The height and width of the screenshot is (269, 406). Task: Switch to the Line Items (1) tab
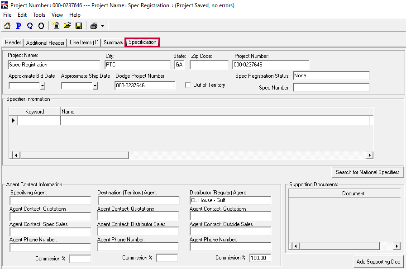(x=84, y=42)
